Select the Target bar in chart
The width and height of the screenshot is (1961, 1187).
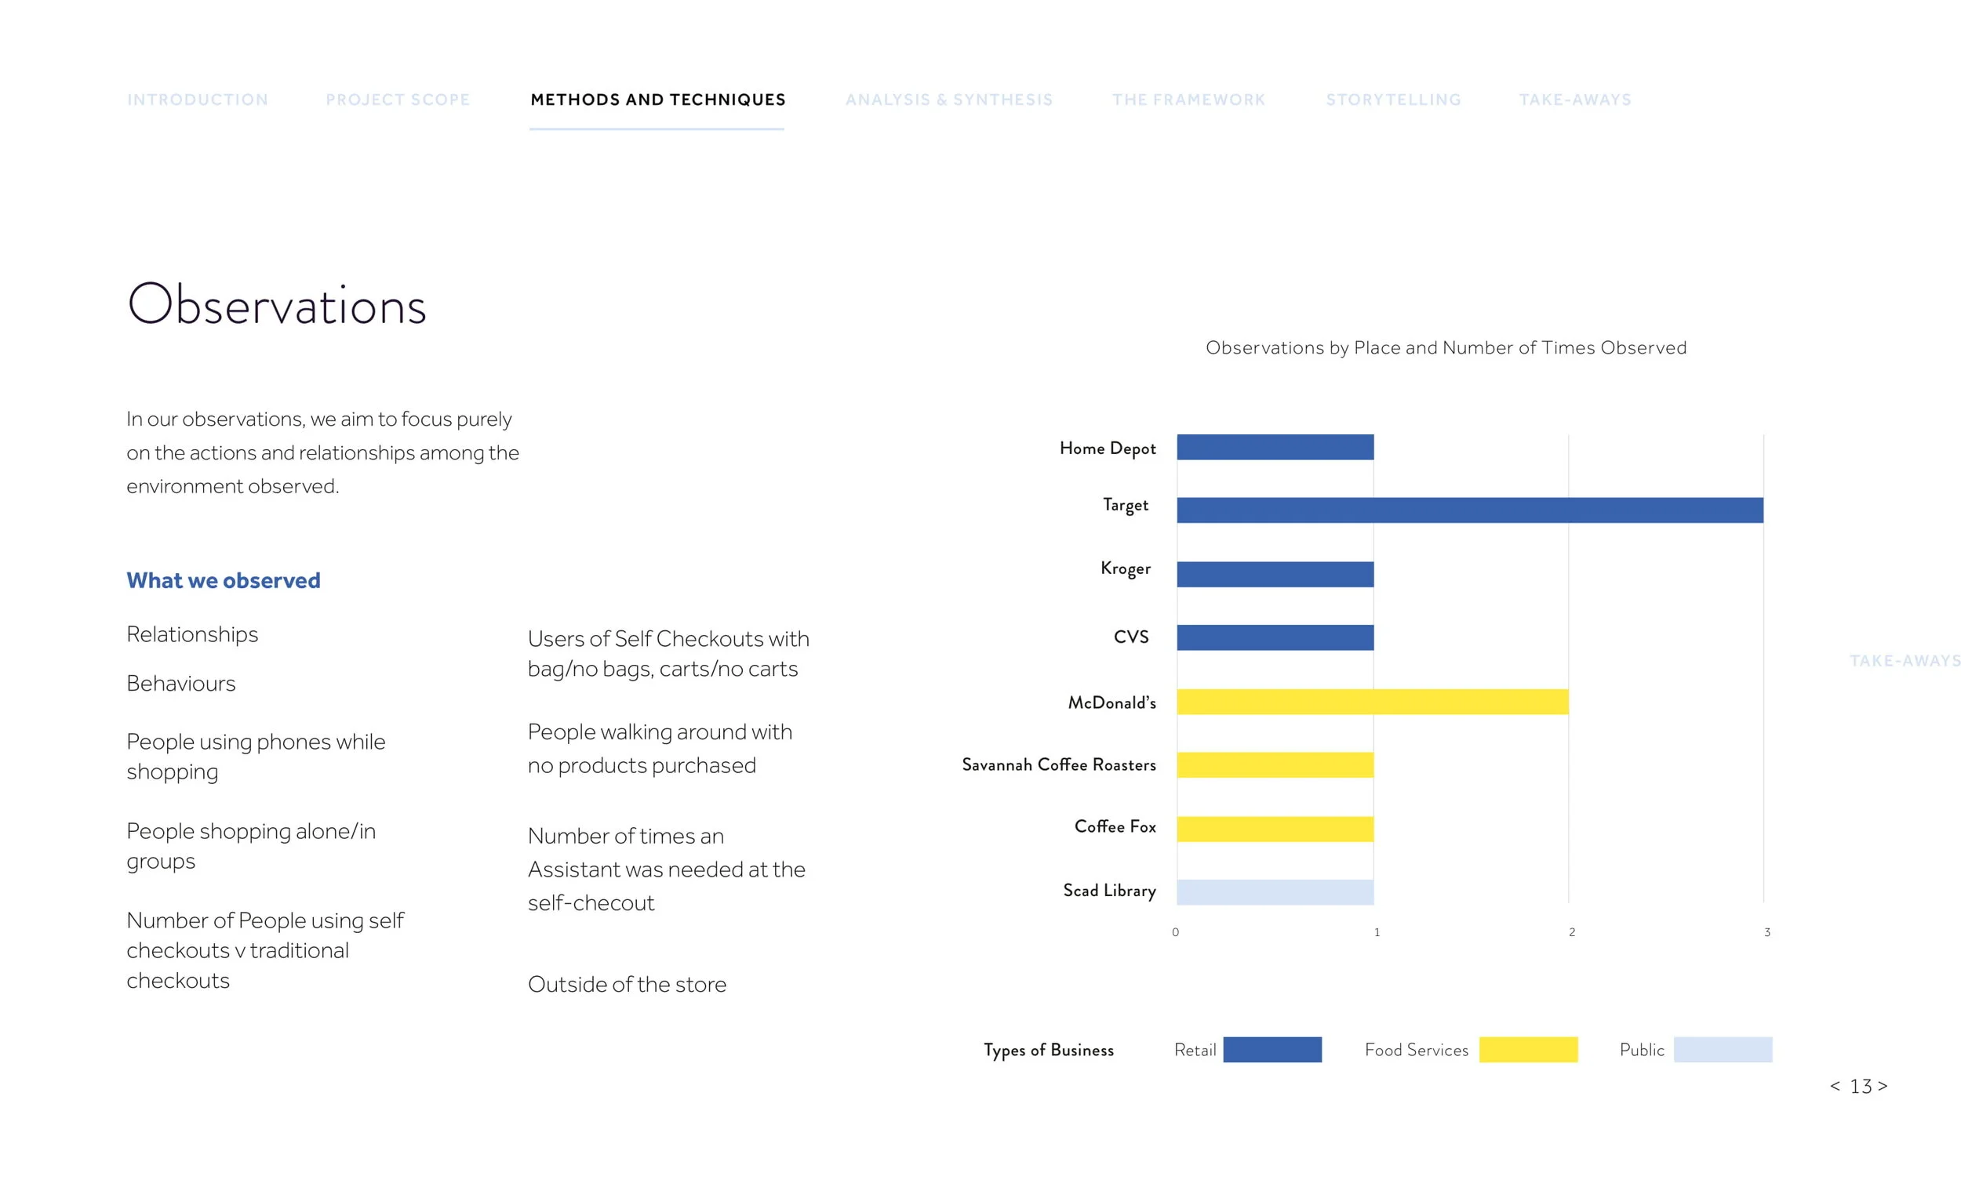[x=1469, y=510]
